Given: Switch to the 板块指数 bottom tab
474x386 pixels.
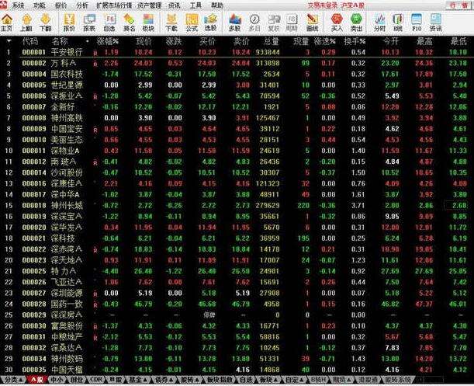Looking at the screenshot, I should pos(220,379).
